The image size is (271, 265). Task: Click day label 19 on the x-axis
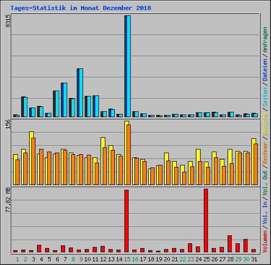[x=159, y=259]
